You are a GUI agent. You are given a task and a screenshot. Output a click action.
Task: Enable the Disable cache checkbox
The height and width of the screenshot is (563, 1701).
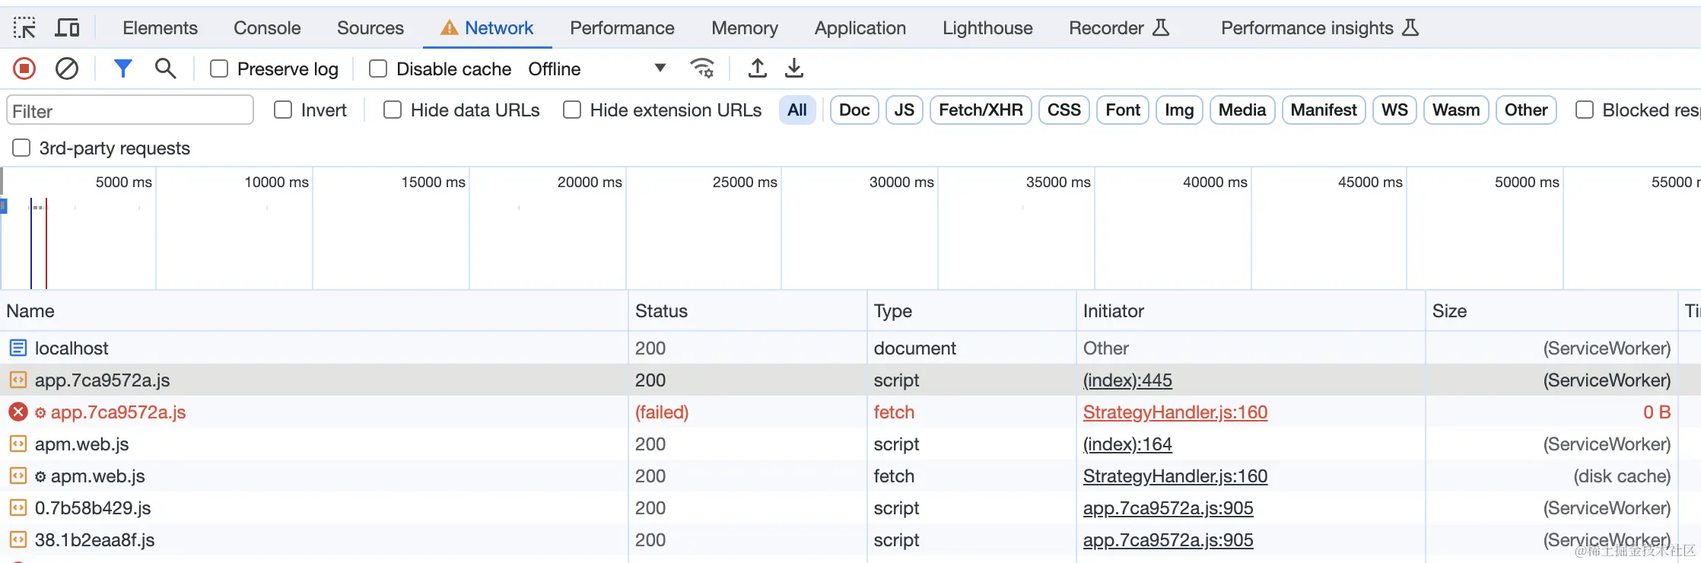coord(378,69)
